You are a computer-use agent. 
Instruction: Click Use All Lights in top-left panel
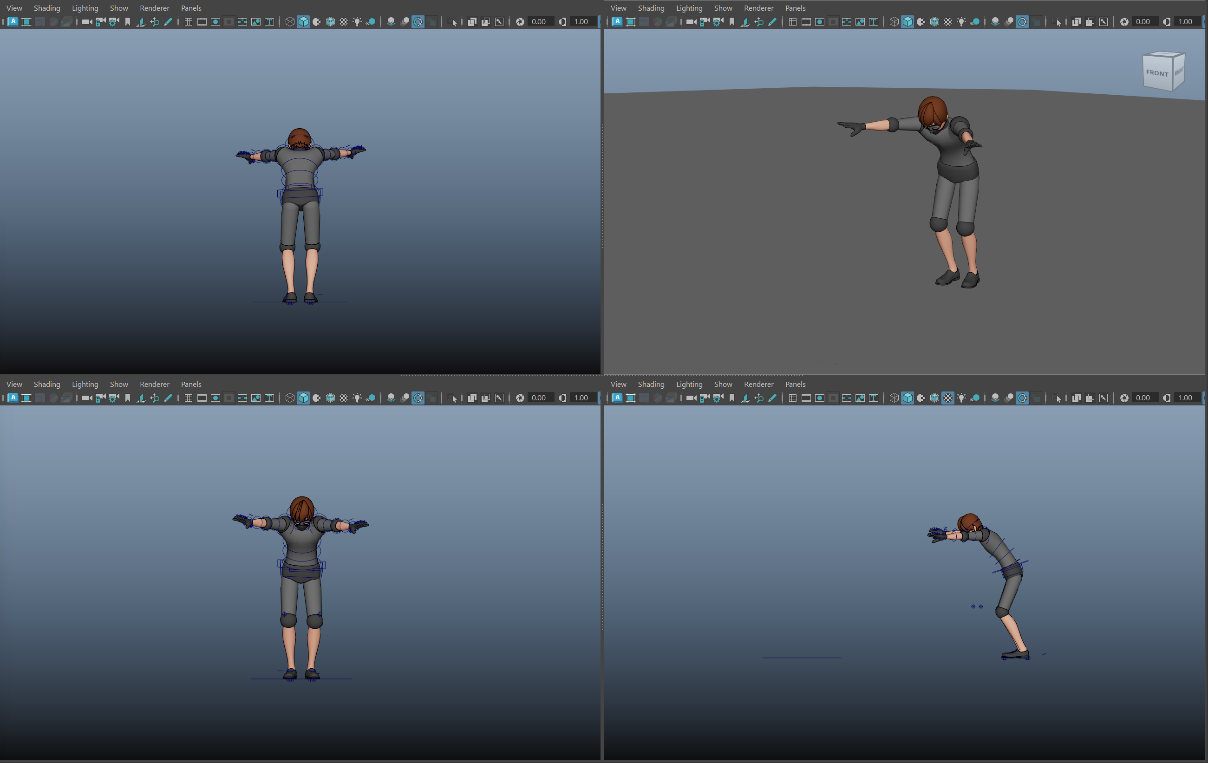tap(357, 21)
